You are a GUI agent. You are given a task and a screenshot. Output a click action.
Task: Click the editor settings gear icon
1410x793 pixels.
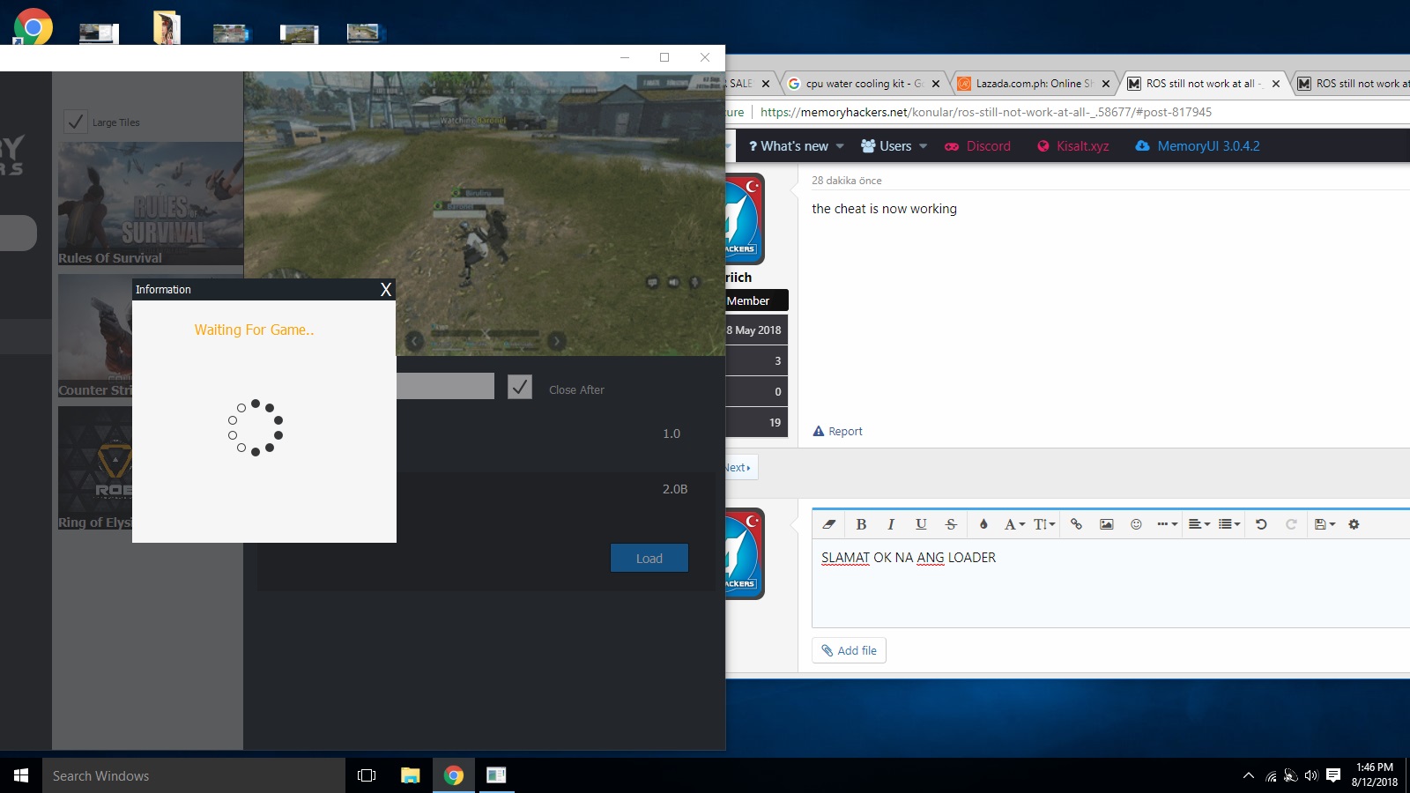(x=1354, y=524)
